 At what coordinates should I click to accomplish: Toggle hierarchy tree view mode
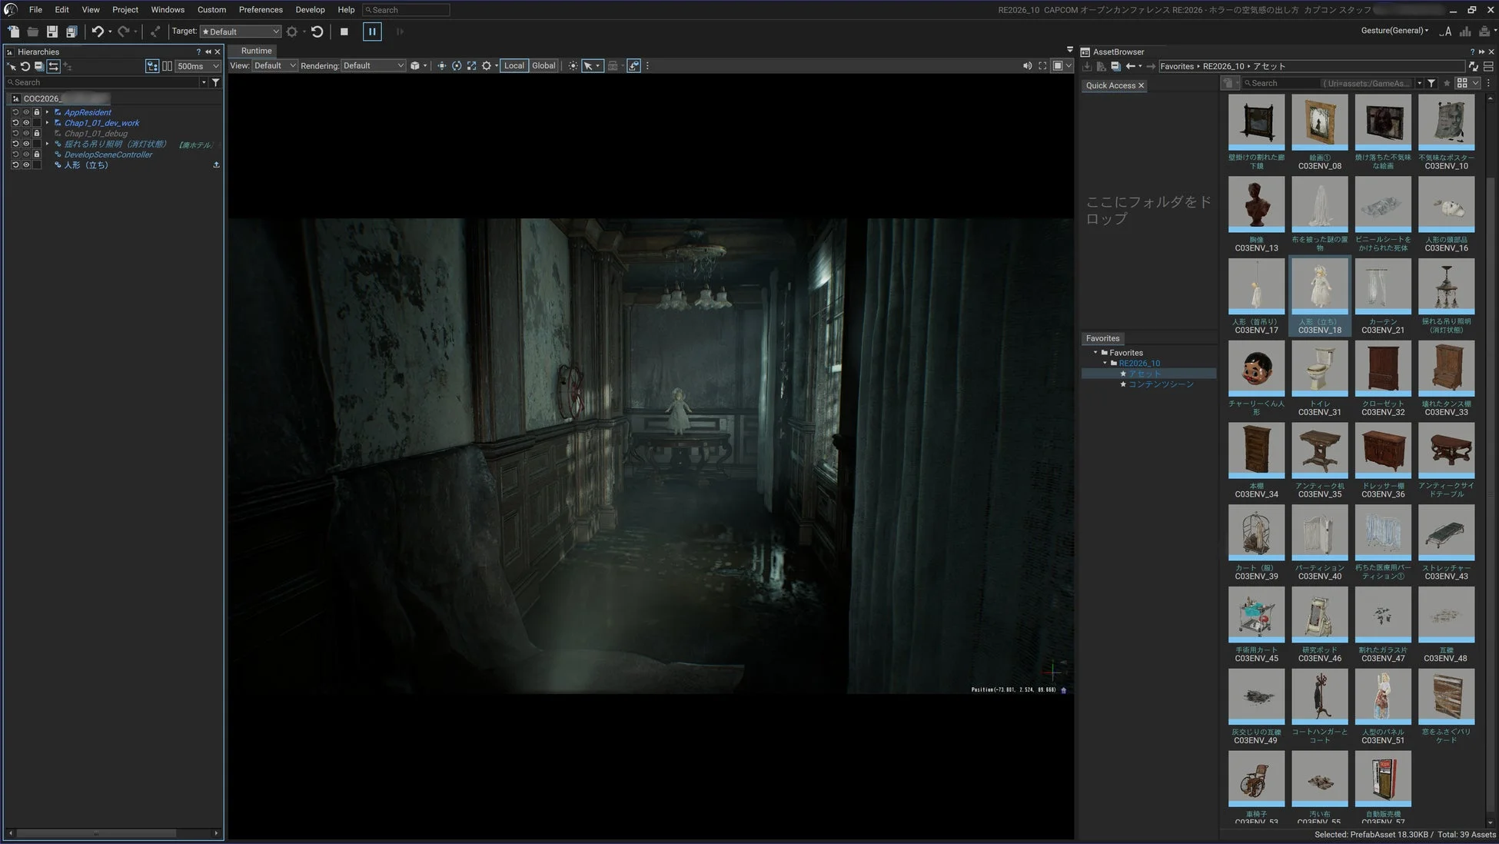coord(152,66)
